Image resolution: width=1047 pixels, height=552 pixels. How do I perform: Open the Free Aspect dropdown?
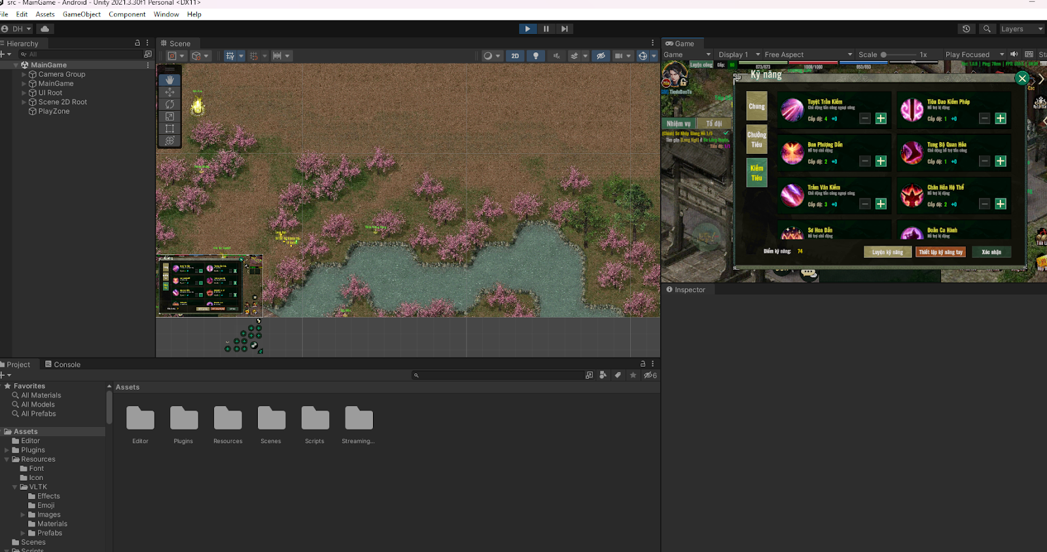tap(808, 54)
